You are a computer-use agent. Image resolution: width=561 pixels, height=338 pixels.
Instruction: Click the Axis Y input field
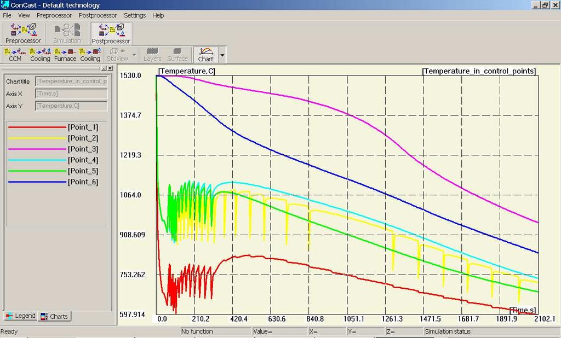click(x=71, y=106)
